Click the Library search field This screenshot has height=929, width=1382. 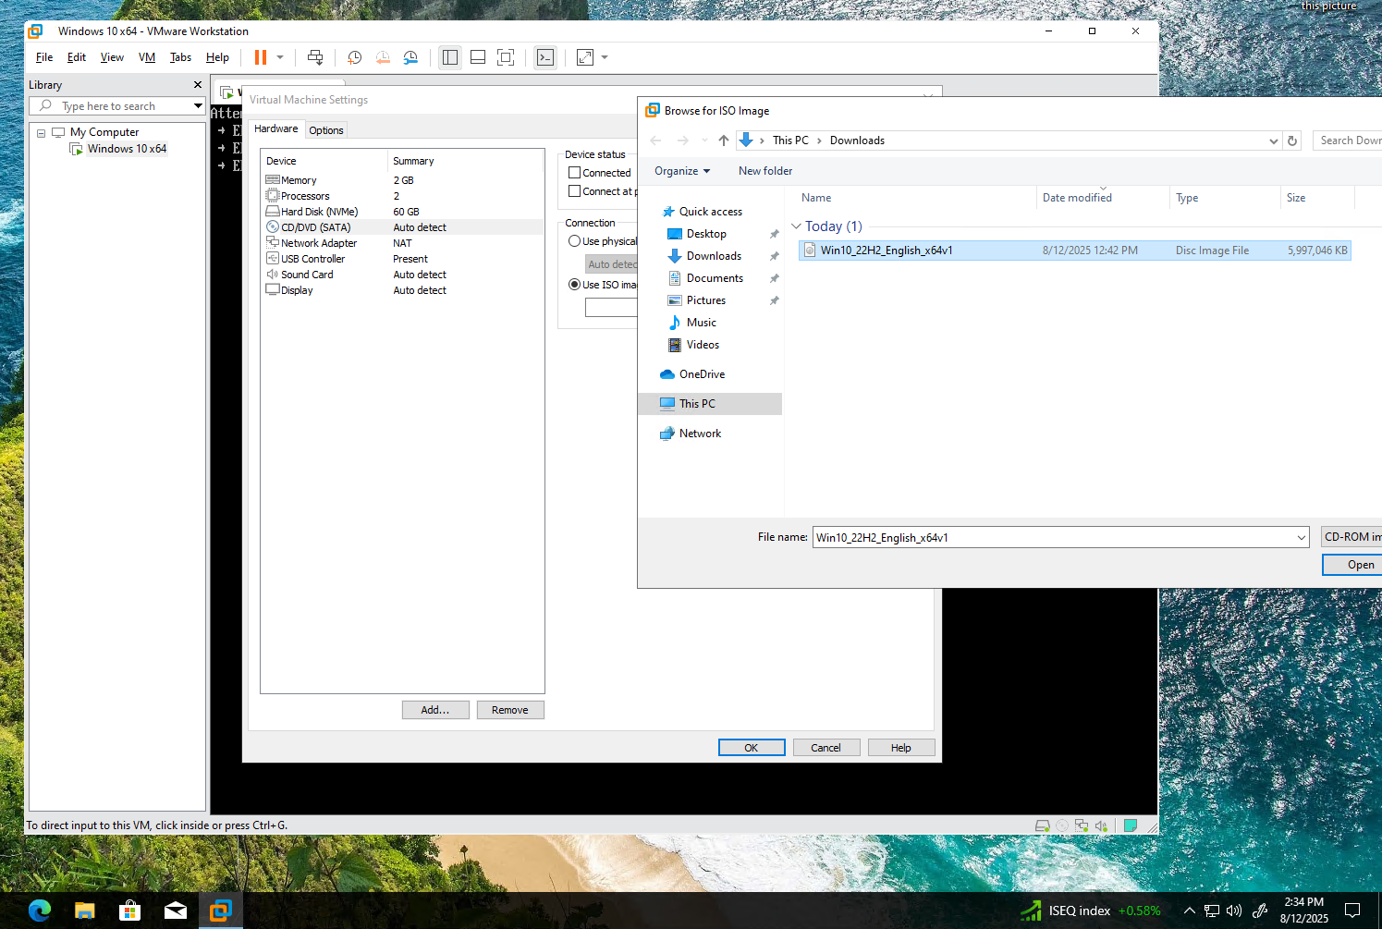click(118, 106)
